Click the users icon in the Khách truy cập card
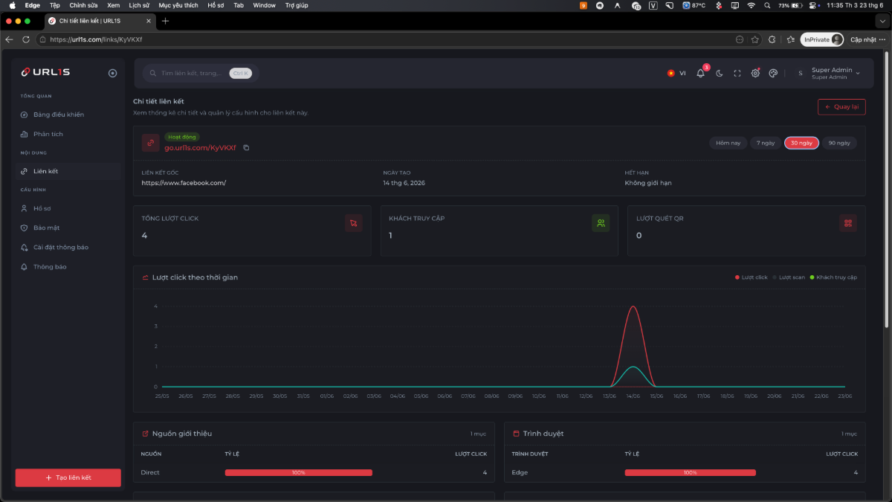892x502 pixels. coord(601,223)
